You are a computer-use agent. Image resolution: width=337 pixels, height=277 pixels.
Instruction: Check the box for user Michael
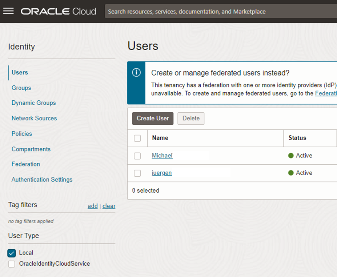pos(137,156)
